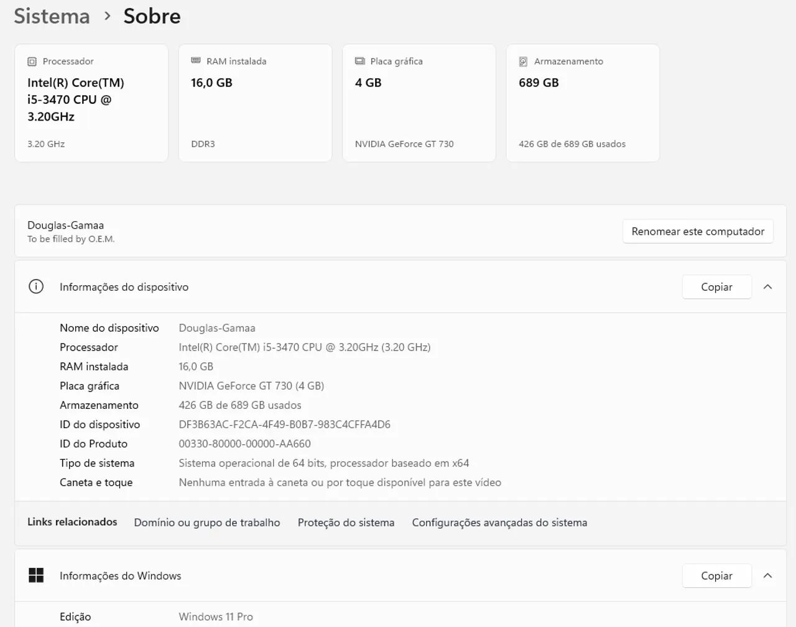The width and height of the screenshot is (796, 627).
Task: Click the Sobre page title
Action: point(152,16)
